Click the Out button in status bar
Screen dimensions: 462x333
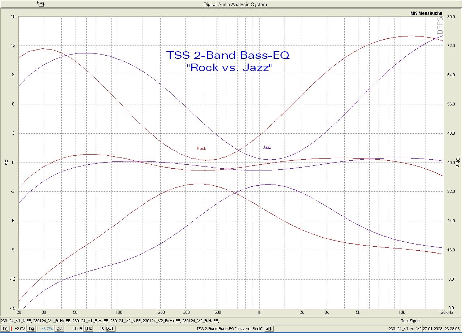tap(59, 329)
